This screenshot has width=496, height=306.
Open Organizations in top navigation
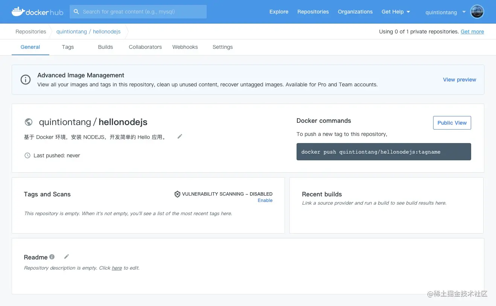click(x=355, y=12)
